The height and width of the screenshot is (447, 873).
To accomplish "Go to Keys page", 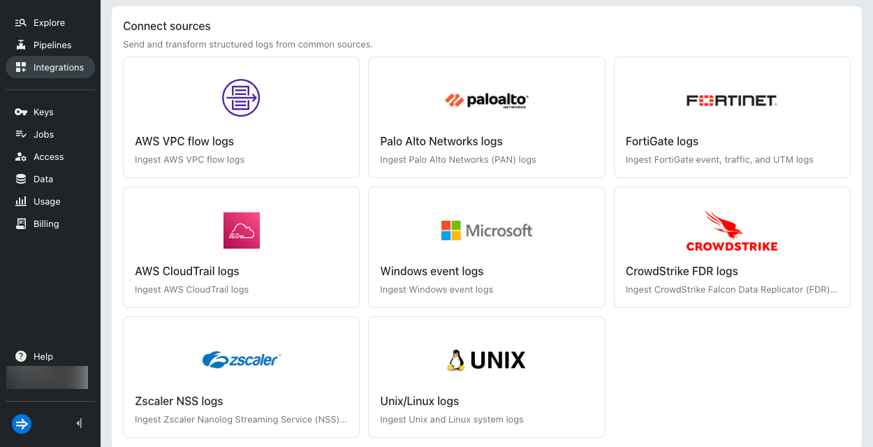I will click(x=50, y=112).
